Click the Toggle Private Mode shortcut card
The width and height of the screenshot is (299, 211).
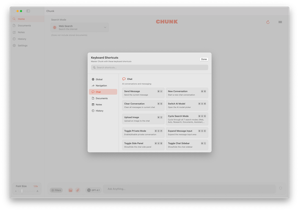[143, 132]
